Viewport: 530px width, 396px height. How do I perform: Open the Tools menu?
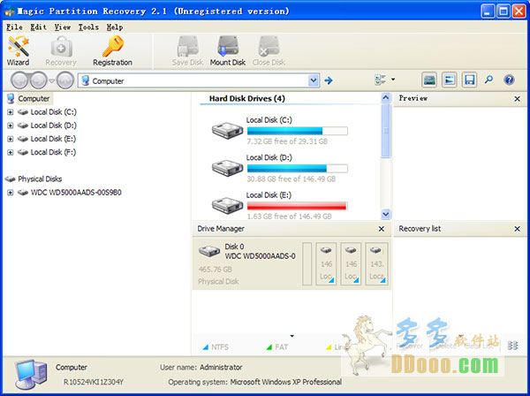(88, 27)
